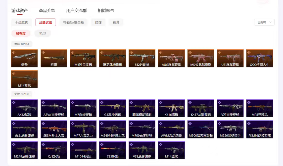Open the MK47悠然茶歇 skin

pos(201,58)
